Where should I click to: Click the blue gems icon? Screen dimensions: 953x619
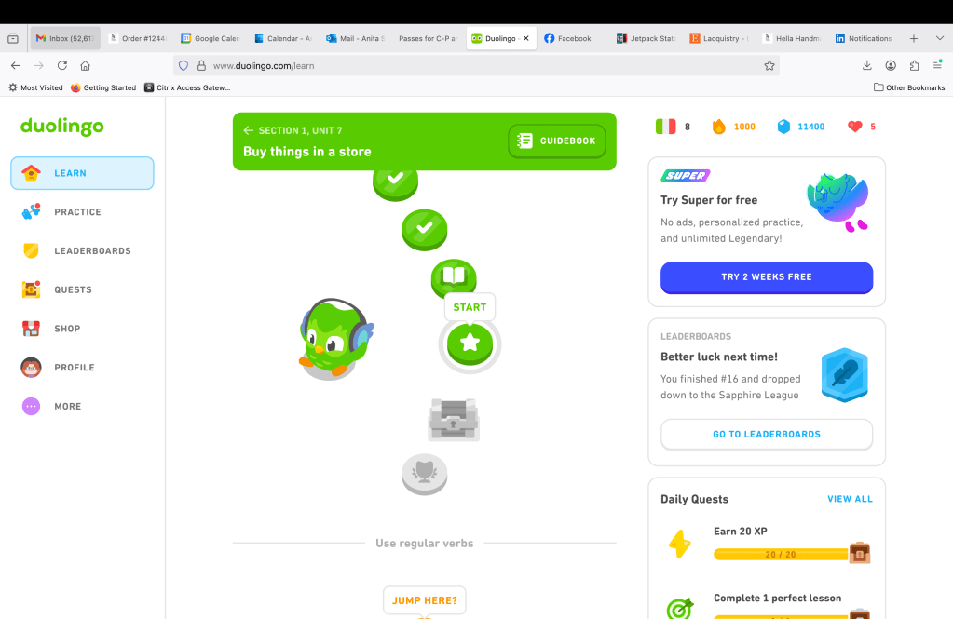[x=783, y=127]
